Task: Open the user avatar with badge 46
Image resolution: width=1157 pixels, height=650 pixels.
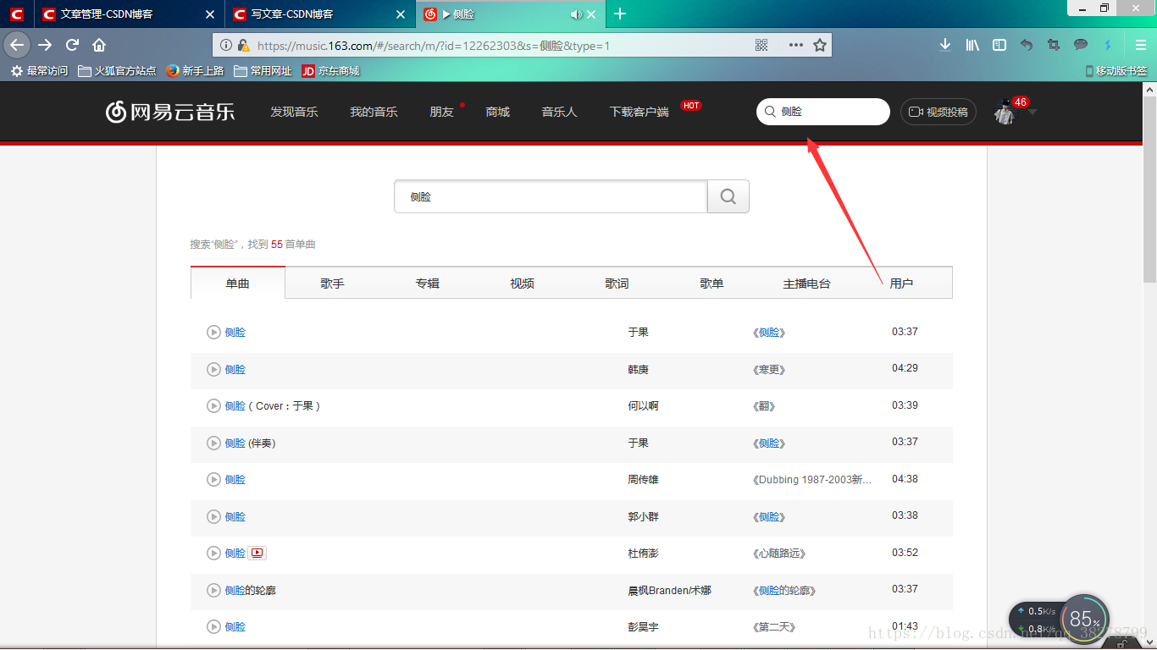Action: [1005, 112]
